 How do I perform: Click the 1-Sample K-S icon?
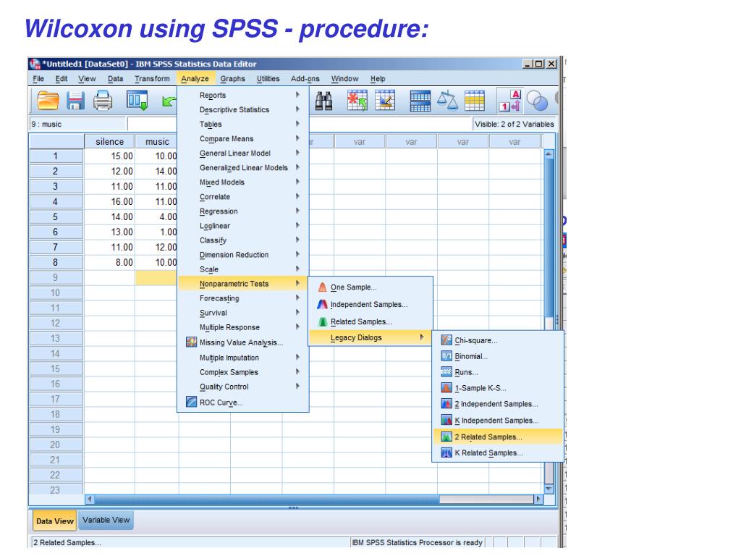coord(446,388)
